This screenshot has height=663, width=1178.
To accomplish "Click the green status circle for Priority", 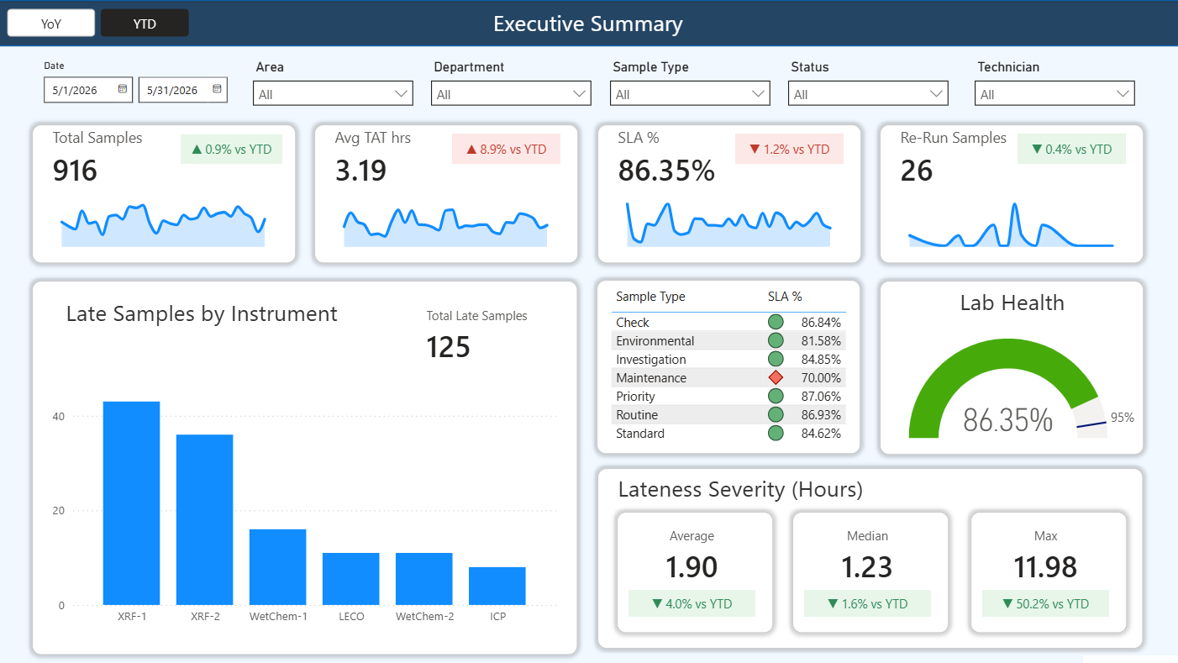I will (776, 396).
